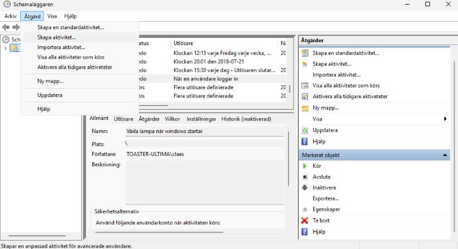This screenshot has height=249, width=458.
Task: Choose Visa alla aktiviteter som körs in menu
Action: point(80,57)
